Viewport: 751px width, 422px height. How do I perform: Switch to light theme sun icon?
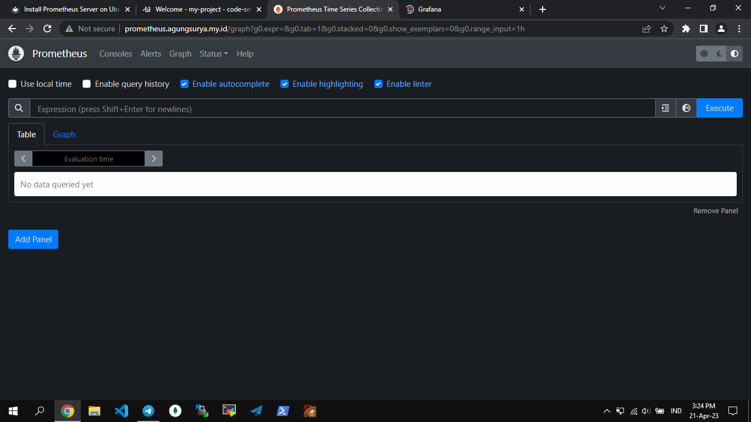[x=704, y=53]
